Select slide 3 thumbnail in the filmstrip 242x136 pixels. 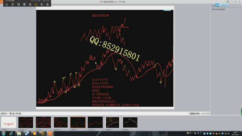coord(43,122)
